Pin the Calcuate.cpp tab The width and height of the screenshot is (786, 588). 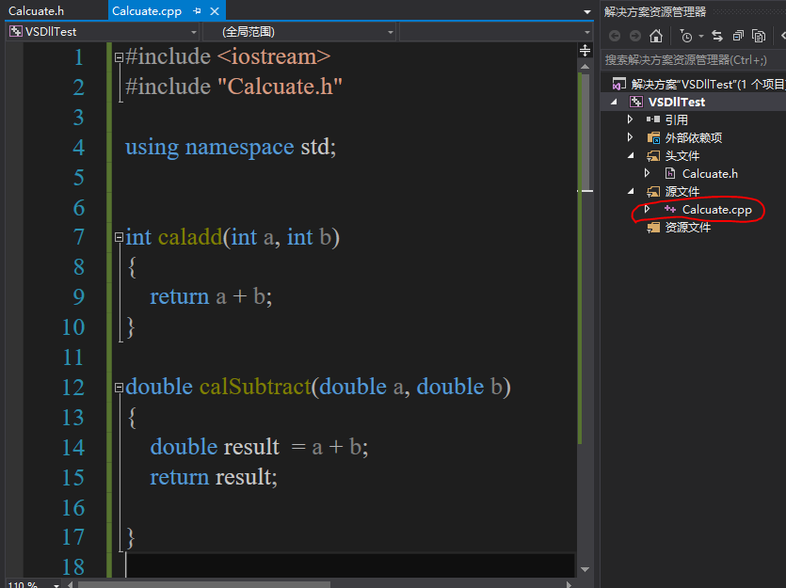pyautogui.click(x=197, y=10)
